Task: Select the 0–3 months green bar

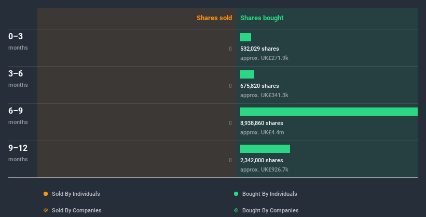Action: (x=245, y=37)
